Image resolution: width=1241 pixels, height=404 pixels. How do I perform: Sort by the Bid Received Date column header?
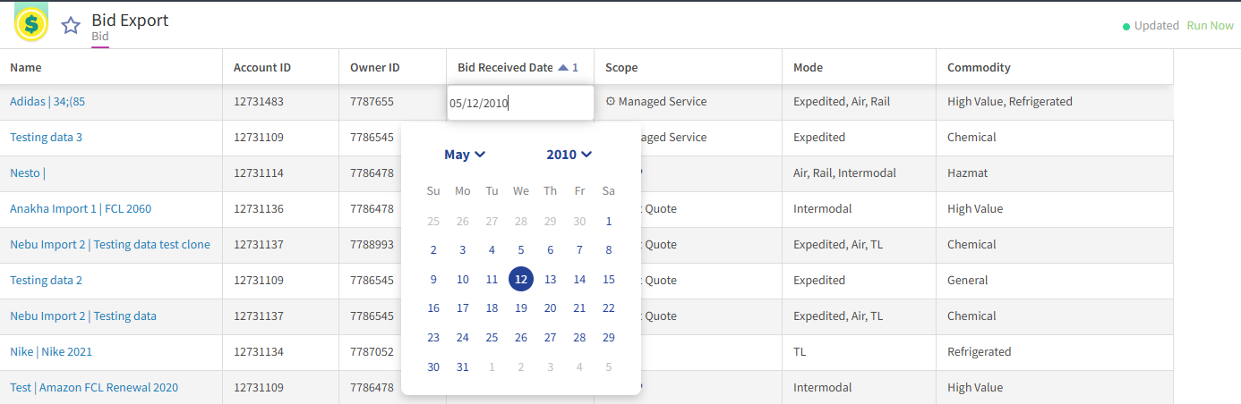(505, 67)
